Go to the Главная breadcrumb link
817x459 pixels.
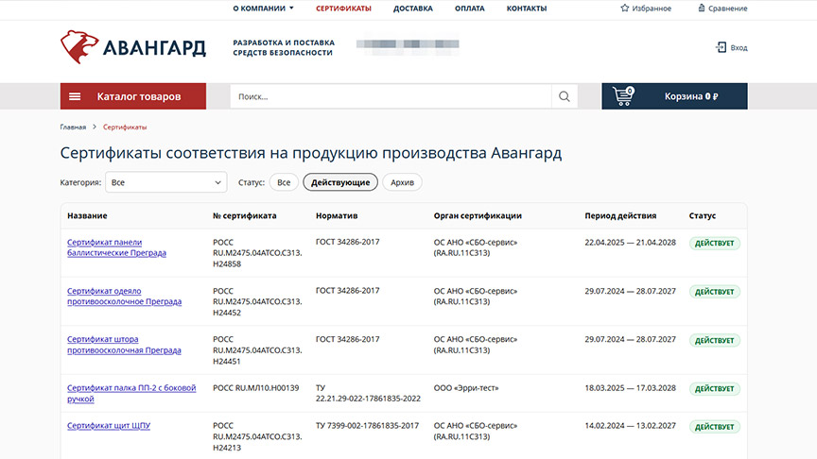pyautogui.click(x=73, y=127)
